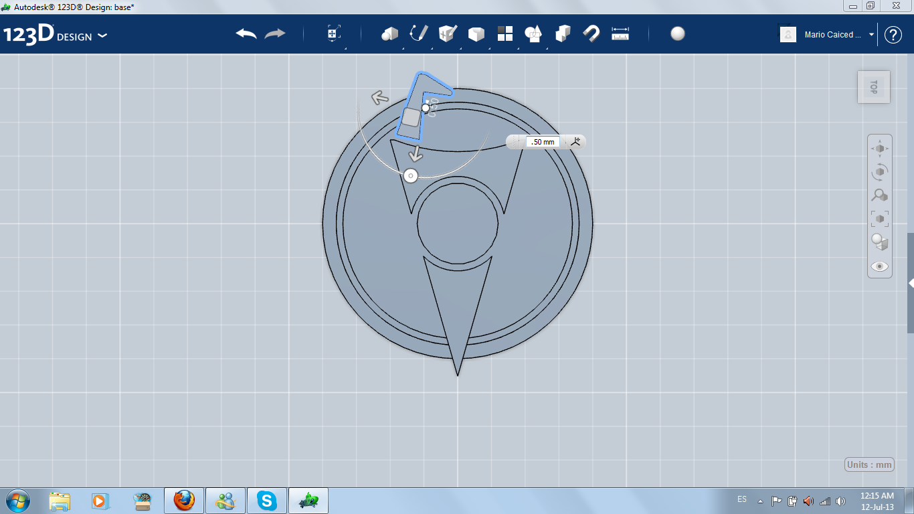914x514 pixels.
Task: Click the square planar move handle
Action: click(x=411, y=117)
